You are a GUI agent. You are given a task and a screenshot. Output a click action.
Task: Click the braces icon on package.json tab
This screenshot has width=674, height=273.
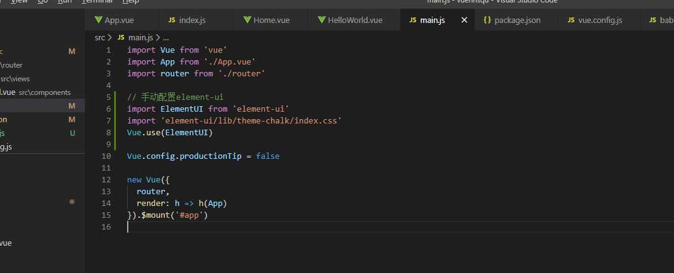(487, 20)
